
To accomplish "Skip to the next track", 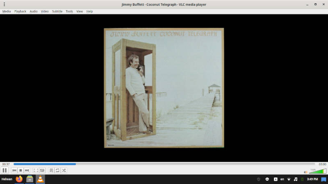I will click(x=27, y=170).
